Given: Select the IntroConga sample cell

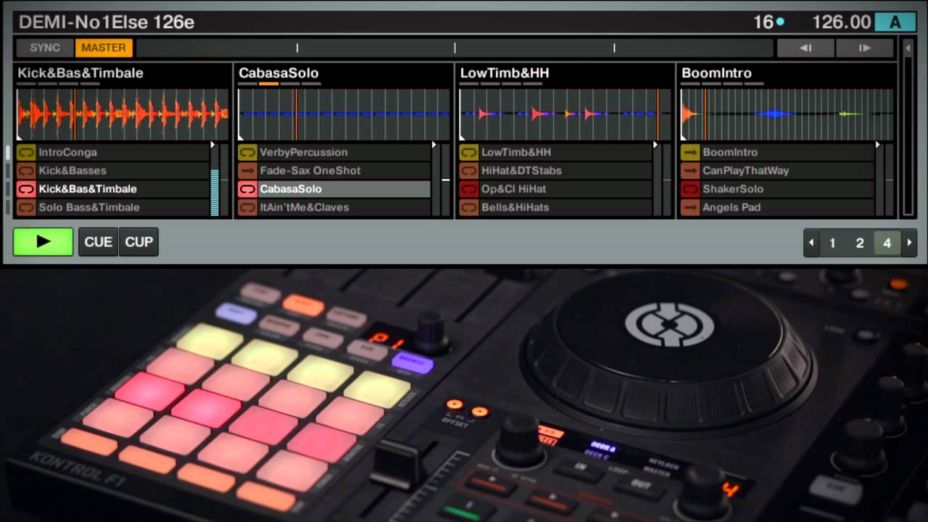Looking at the screenshot, I should (112, 152).
